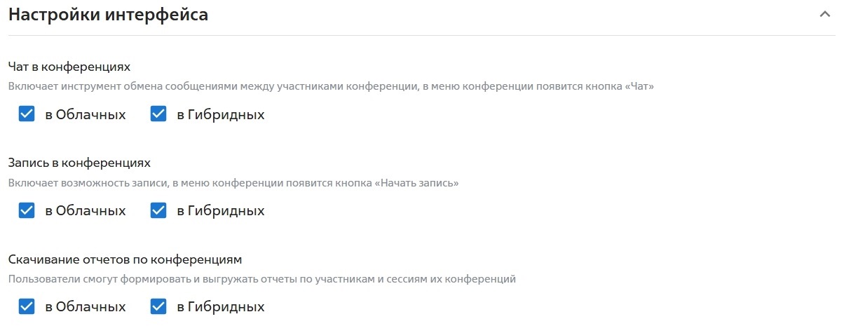
Task: Click the в Облачных label text under Запись
Action: 86,211
